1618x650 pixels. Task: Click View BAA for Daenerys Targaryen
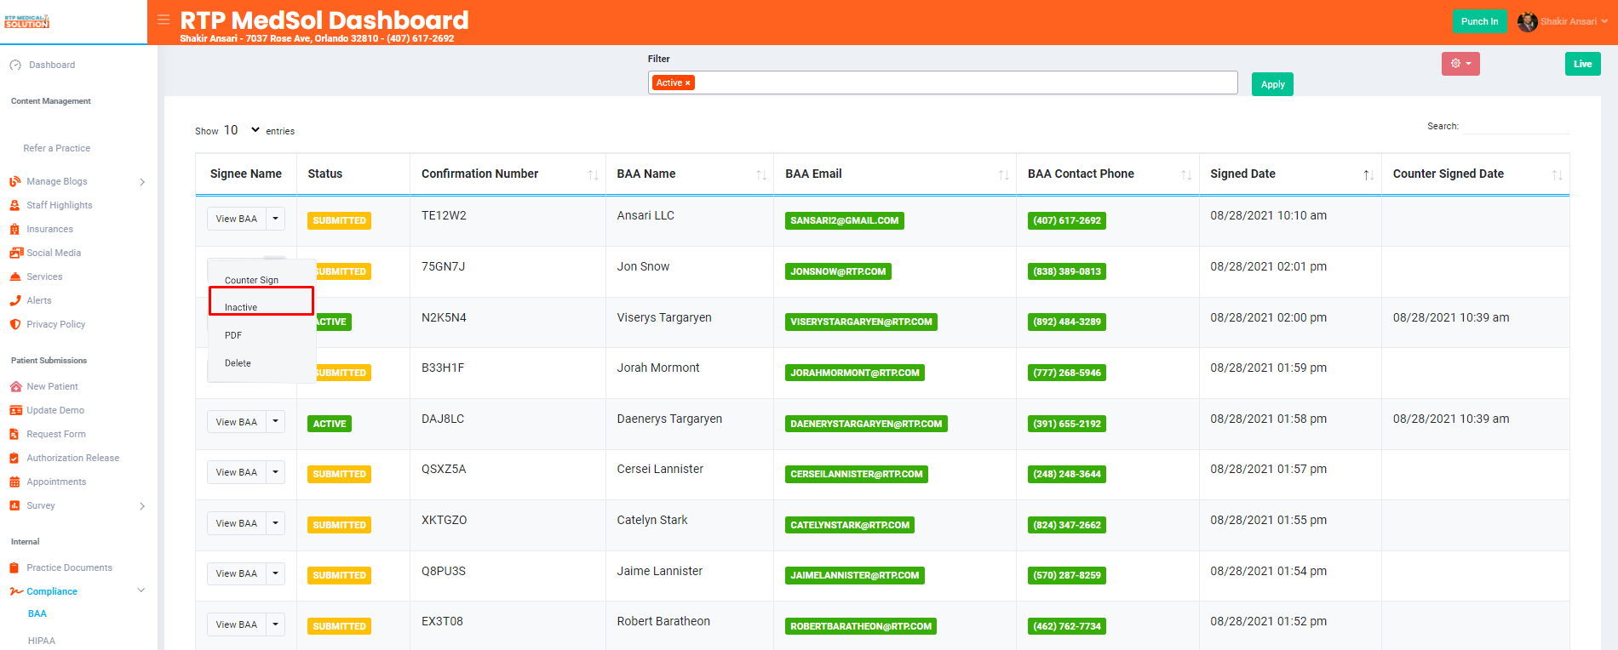click(237, 422)
